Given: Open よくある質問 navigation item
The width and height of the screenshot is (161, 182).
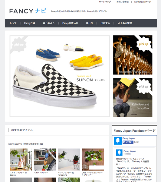Looking at the screenshot, I should [x=125, y=23].
